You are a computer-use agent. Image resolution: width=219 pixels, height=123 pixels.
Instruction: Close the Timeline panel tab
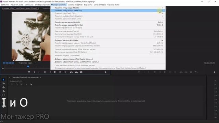[10, 78]
